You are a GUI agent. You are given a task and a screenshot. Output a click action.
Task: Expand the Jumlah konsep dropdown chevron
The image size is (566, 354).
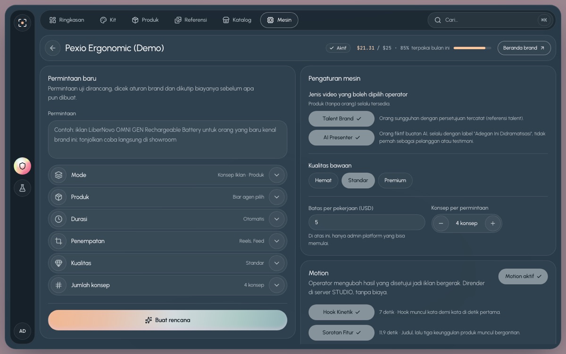[277, 285]
